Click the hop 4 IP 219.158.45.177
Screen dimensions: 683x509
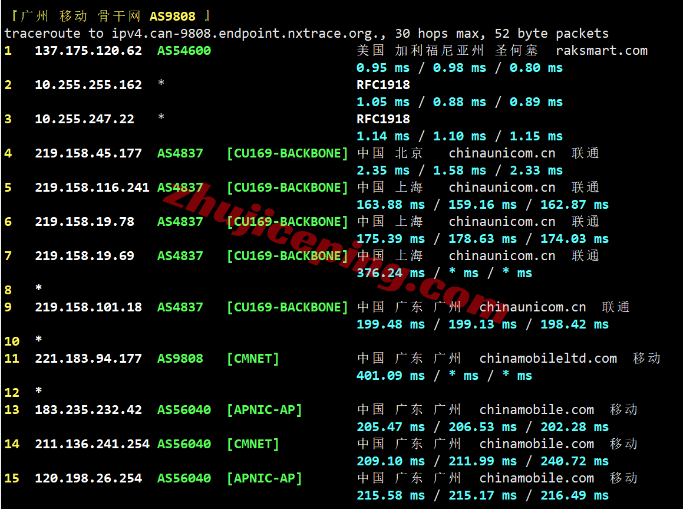(x=88, y=153)
